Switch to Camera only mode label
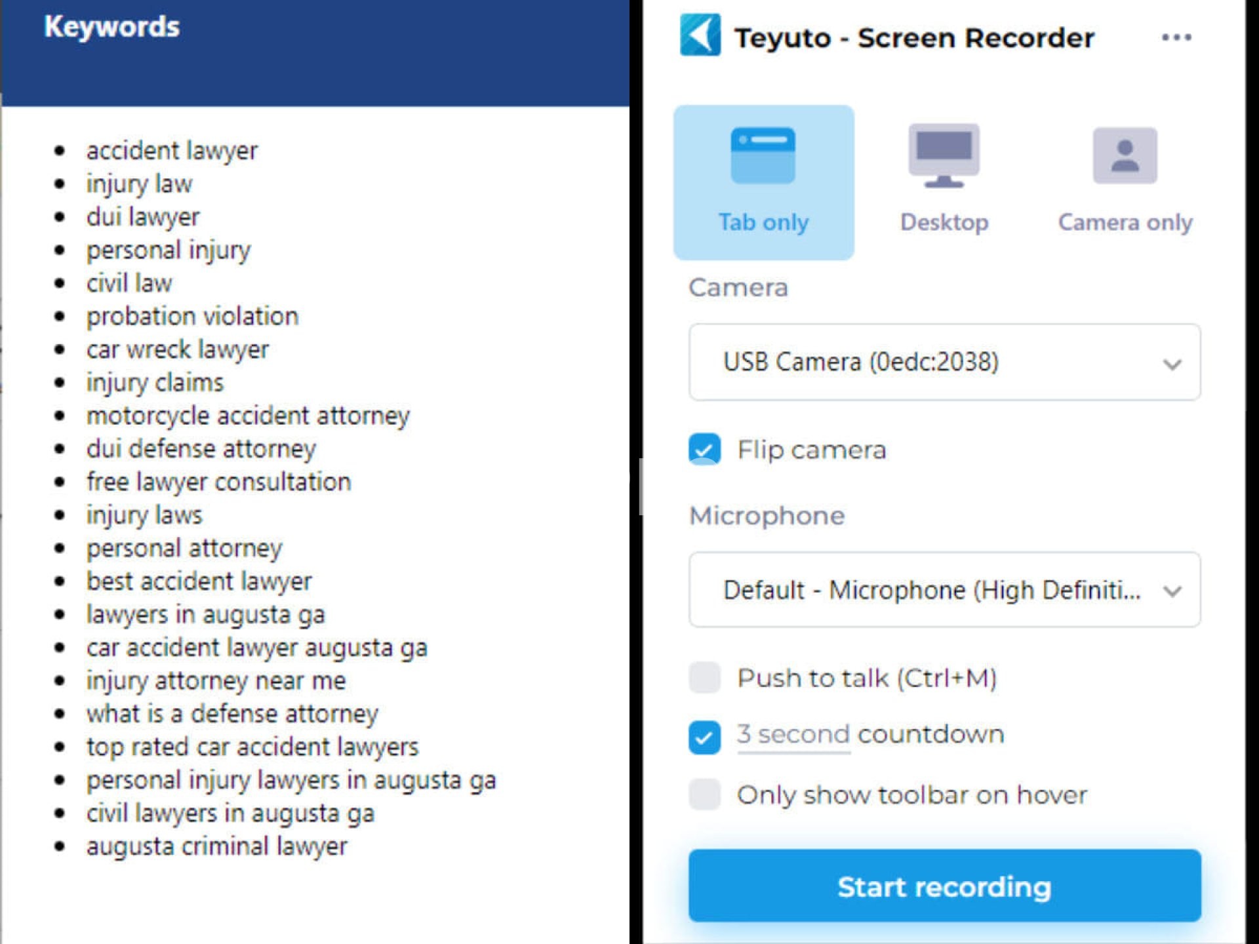 click(x=1125, y=222)
